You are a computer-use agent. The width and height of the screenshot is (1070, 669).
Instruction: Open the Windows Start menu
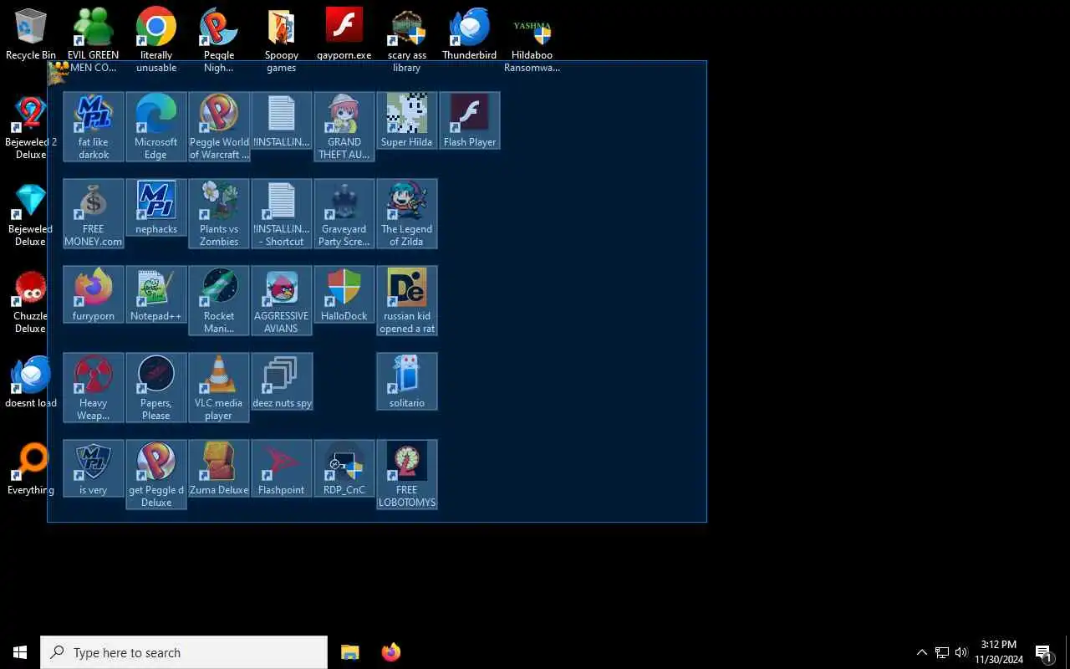point(20,652)
